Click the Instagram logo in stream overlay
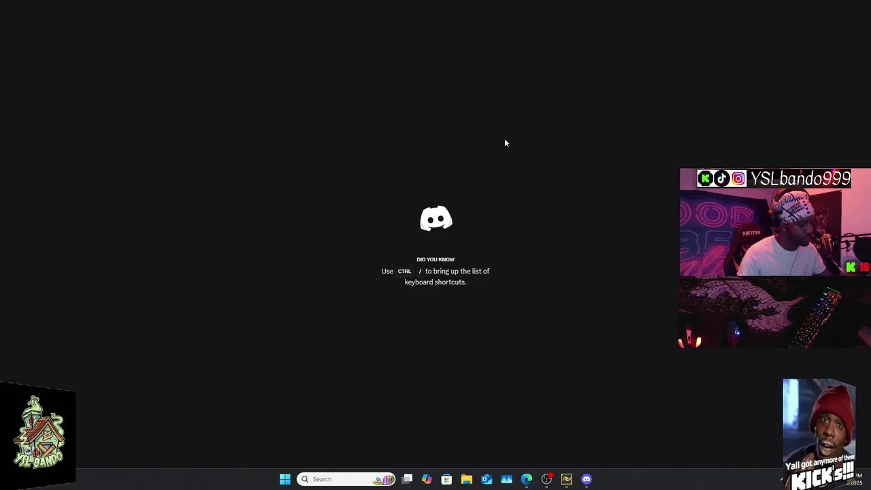Viewport: 871px width, 490px height. pos(738,178)
